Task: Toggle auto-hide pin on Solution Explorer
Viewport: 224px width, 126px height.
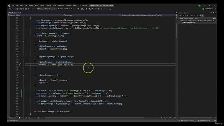Action: coord(213,13)
